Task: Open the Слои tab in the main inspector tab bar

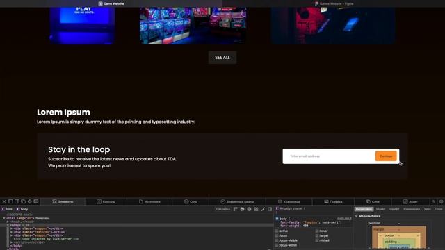Action: tap(373, 201)
